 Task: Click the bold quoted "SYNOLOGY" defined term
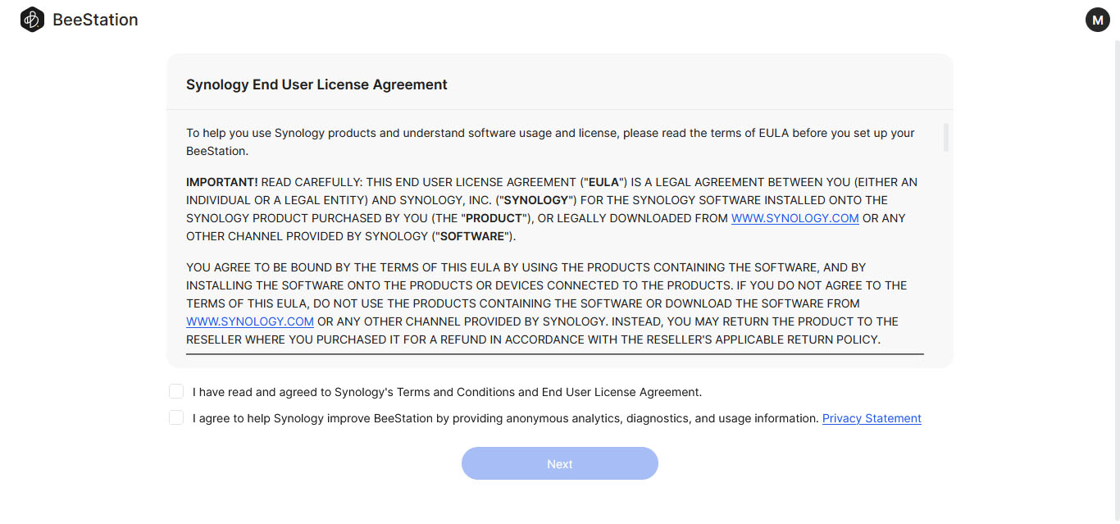coord(535,200)
